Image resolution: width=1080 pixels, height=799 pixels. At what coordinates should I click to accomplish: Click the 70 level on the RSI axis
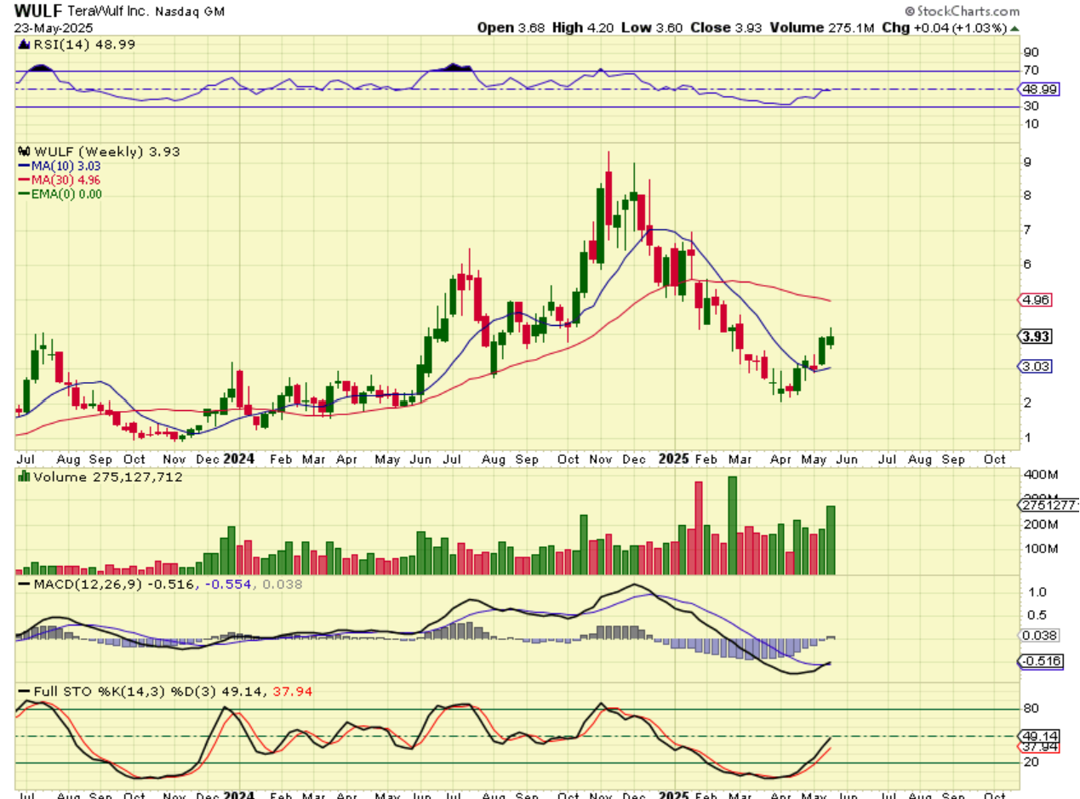point(1031,71)
